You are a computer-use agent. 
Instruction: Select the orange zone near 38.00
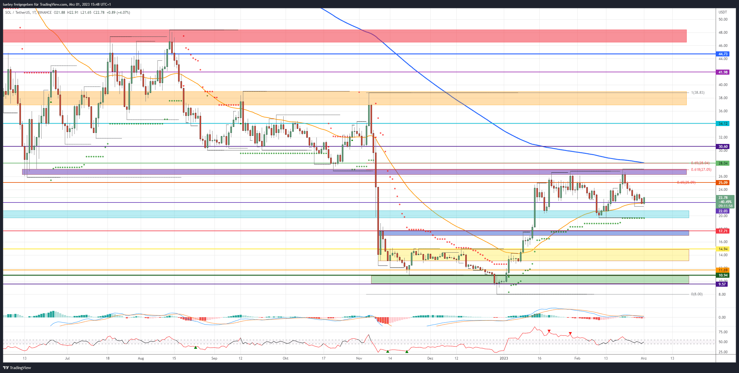click(345, 98)
